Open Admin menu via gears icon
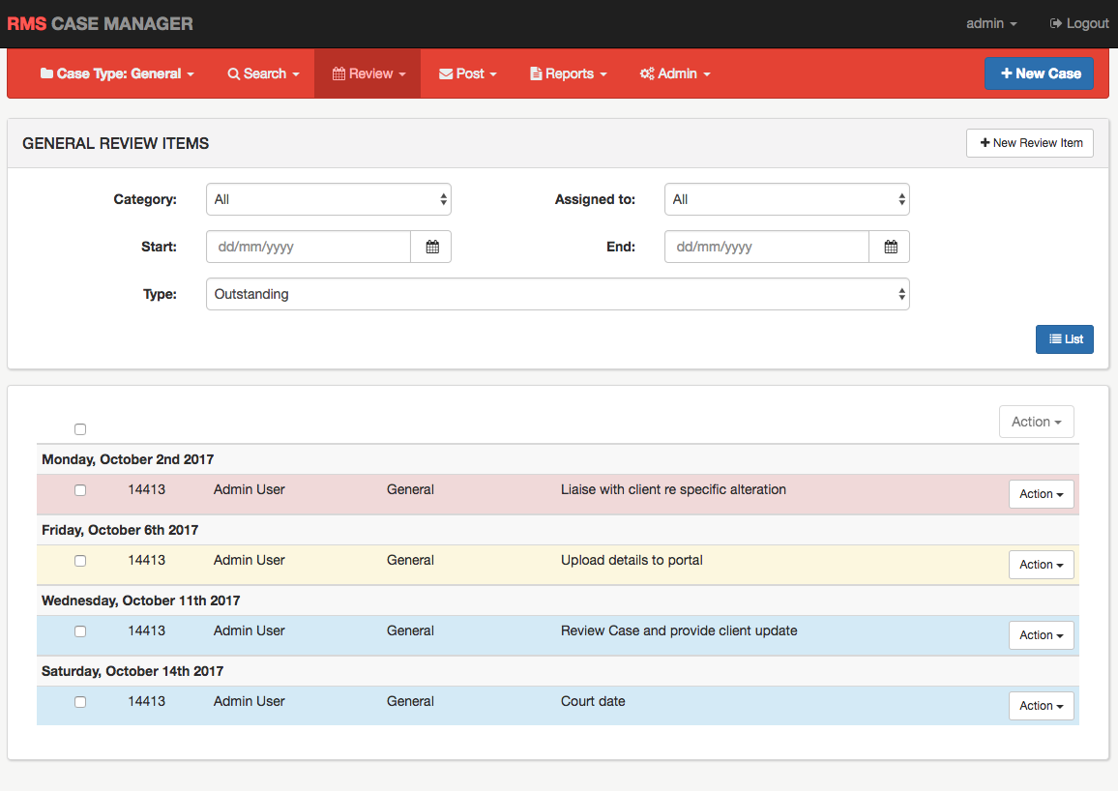Screen dimensions: 1118x791 (x=647, y=74)
